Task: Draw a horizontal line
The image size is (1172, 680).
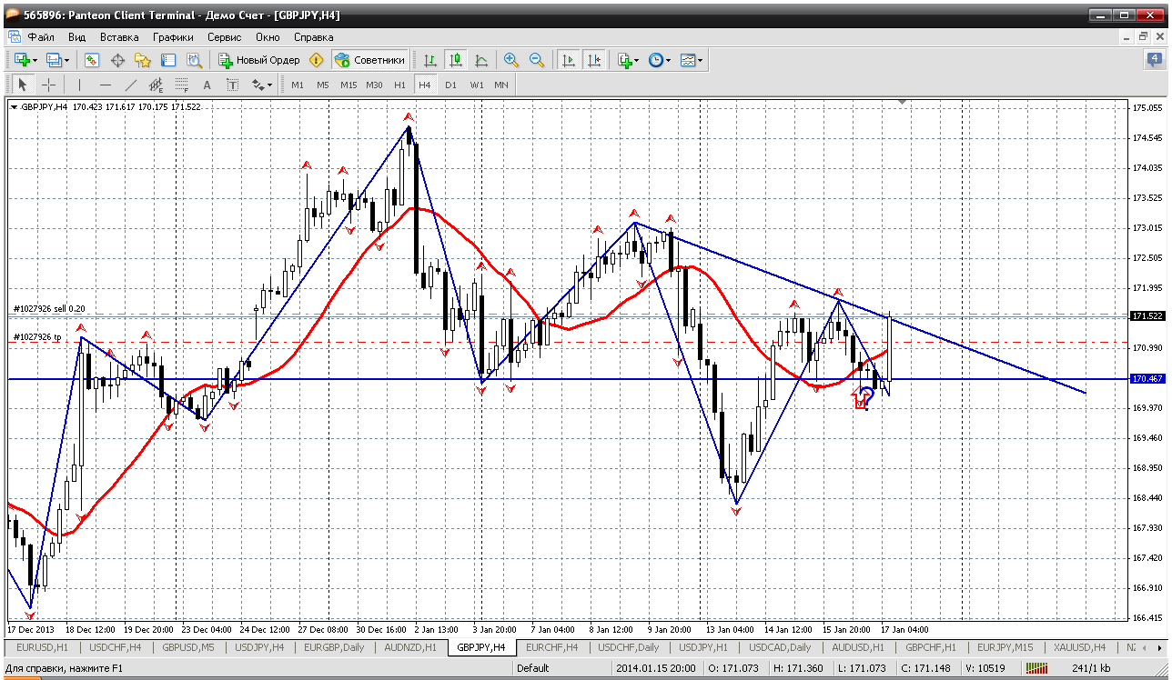Action: [x=105, y=85]
